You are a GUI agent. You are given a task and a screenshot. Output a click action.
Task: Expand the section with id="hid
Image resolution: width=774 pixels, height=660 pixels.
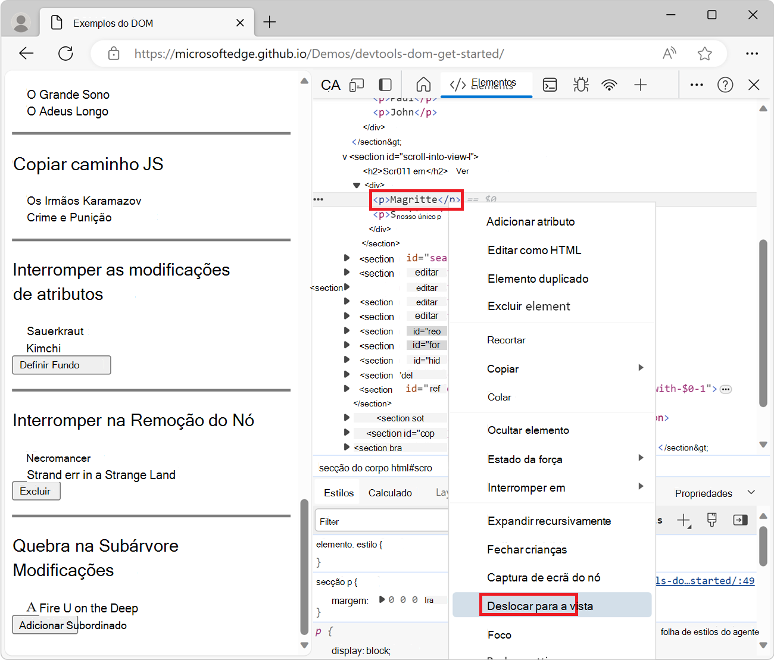(x=347, y=359)
